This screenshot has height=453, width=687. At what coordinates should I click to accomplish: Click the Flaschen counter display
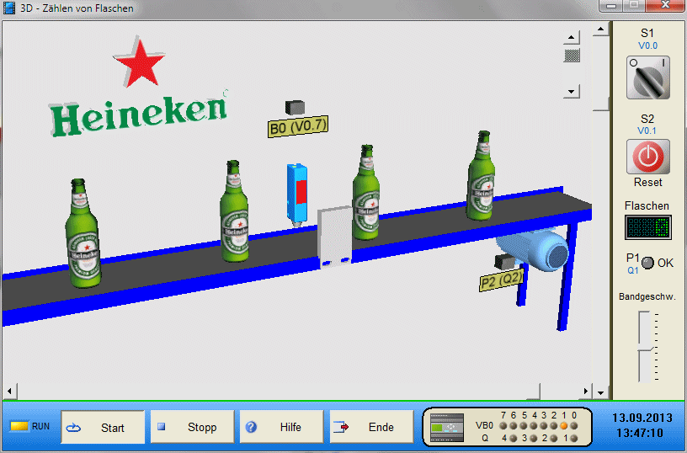click(x=648, y=227)
